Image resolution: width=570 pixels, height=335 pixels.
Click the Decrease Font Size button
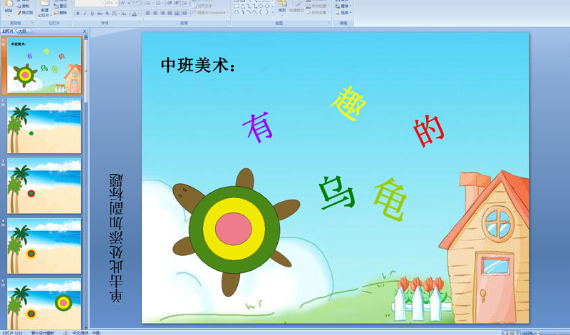pos(129,3)
